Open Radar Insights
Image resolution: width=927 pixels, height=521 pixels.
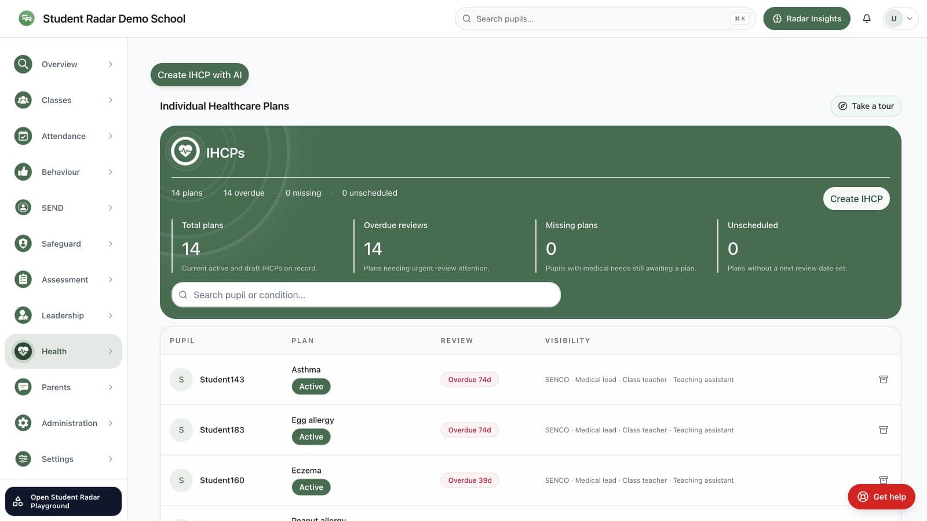806,19
